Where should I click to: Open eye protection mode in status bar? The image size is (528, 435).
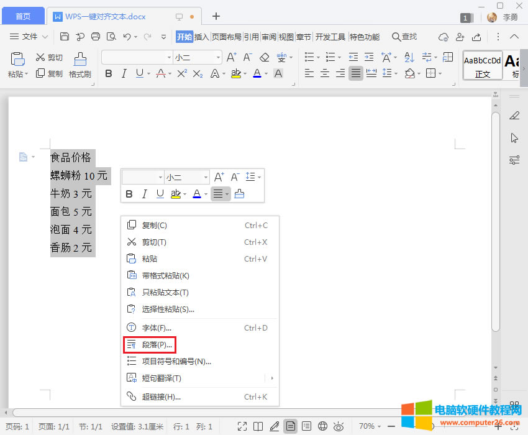coord(339,426)
